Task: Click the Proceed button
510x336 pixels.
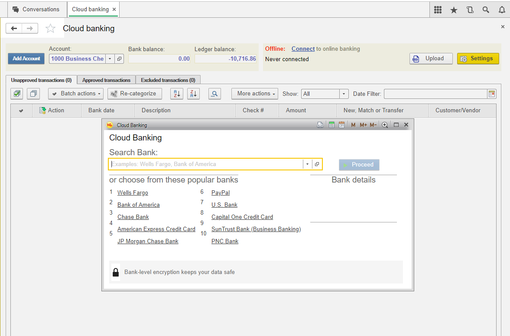Action: pos(359,165)
